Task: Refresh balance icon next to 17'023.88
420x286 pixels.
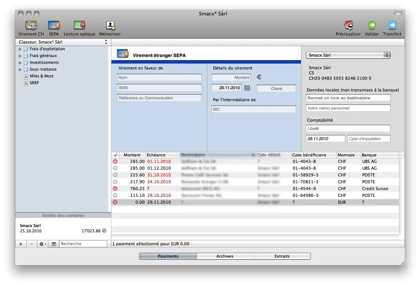Action: 105,230
